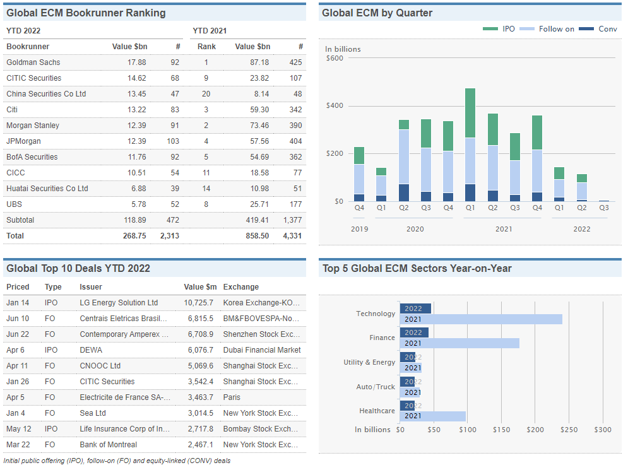Click deal value 10,725.7
This screenshot has height=470, width=628.
pyautogui.click(x=199, y=303)
